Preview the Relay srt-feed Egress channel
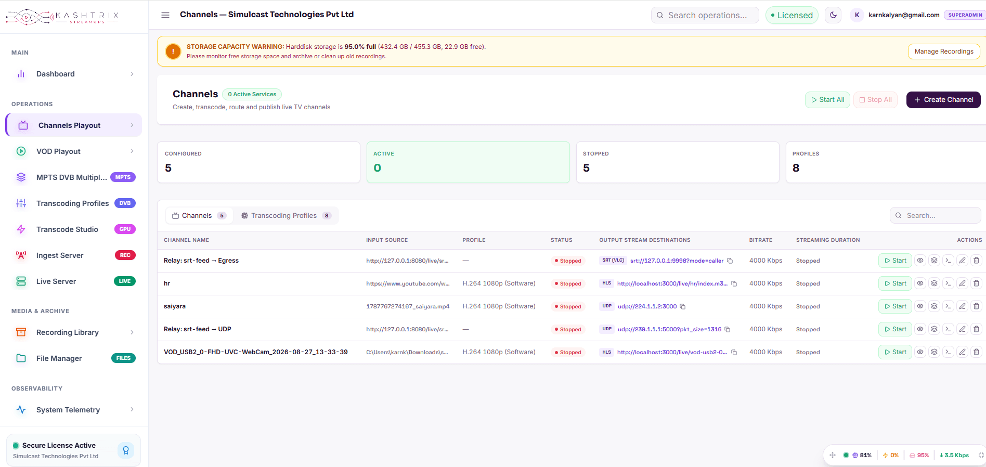 pyautogui.click(x=920, y=261)
